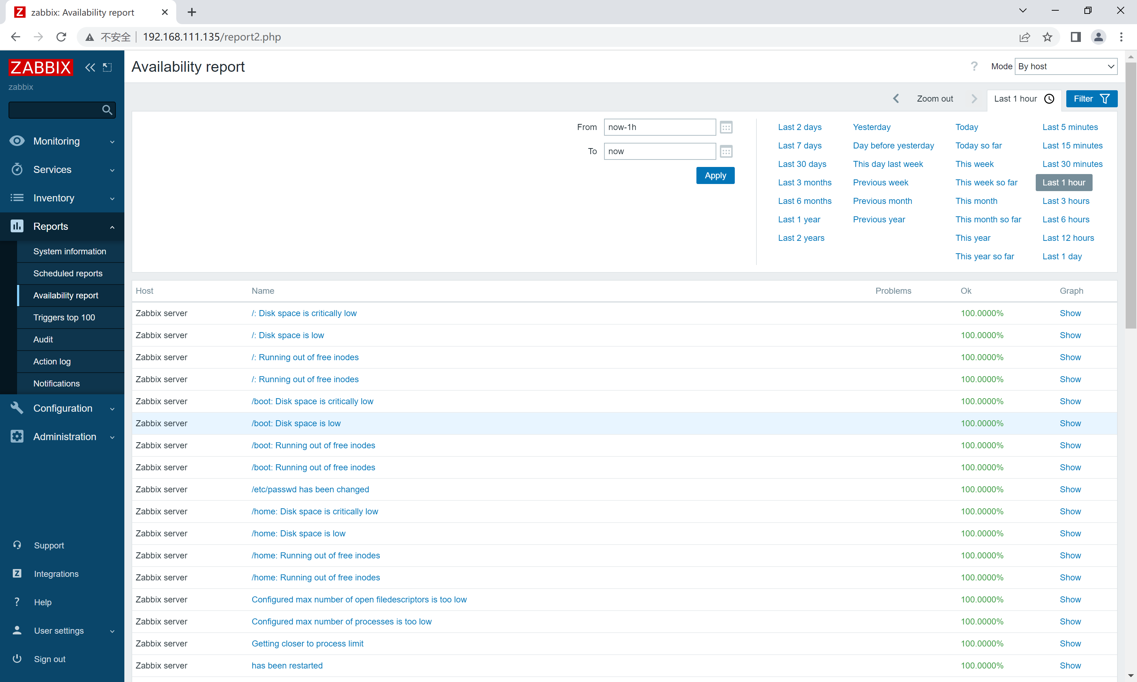Click the browser address bar URL
The image size is (1137, 682).
212,37
